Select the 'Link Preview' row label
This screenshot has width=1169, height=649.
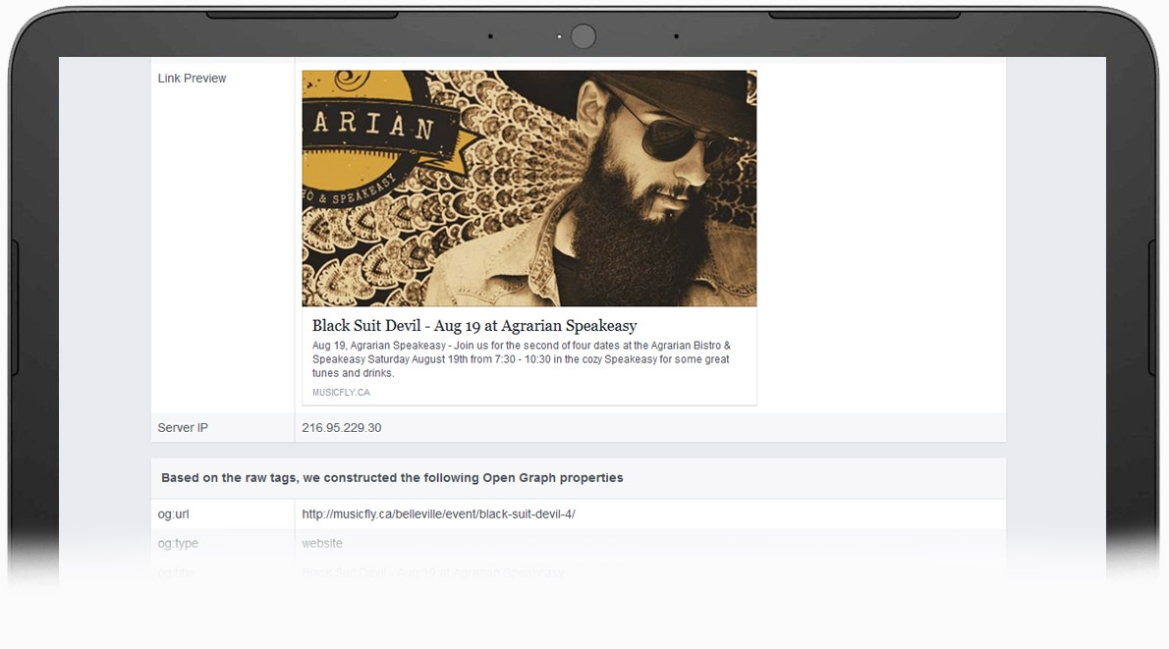tap(192, 79)
